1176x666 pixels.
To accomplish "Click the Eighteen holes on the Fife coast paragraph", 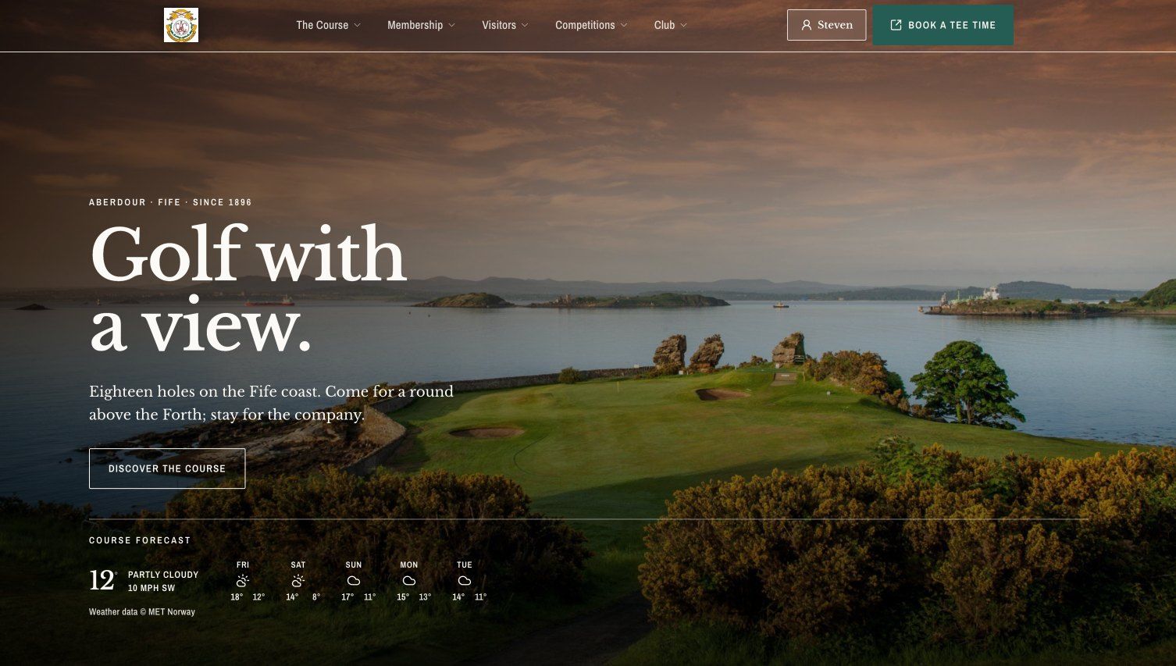I will [x=271, y=403].
